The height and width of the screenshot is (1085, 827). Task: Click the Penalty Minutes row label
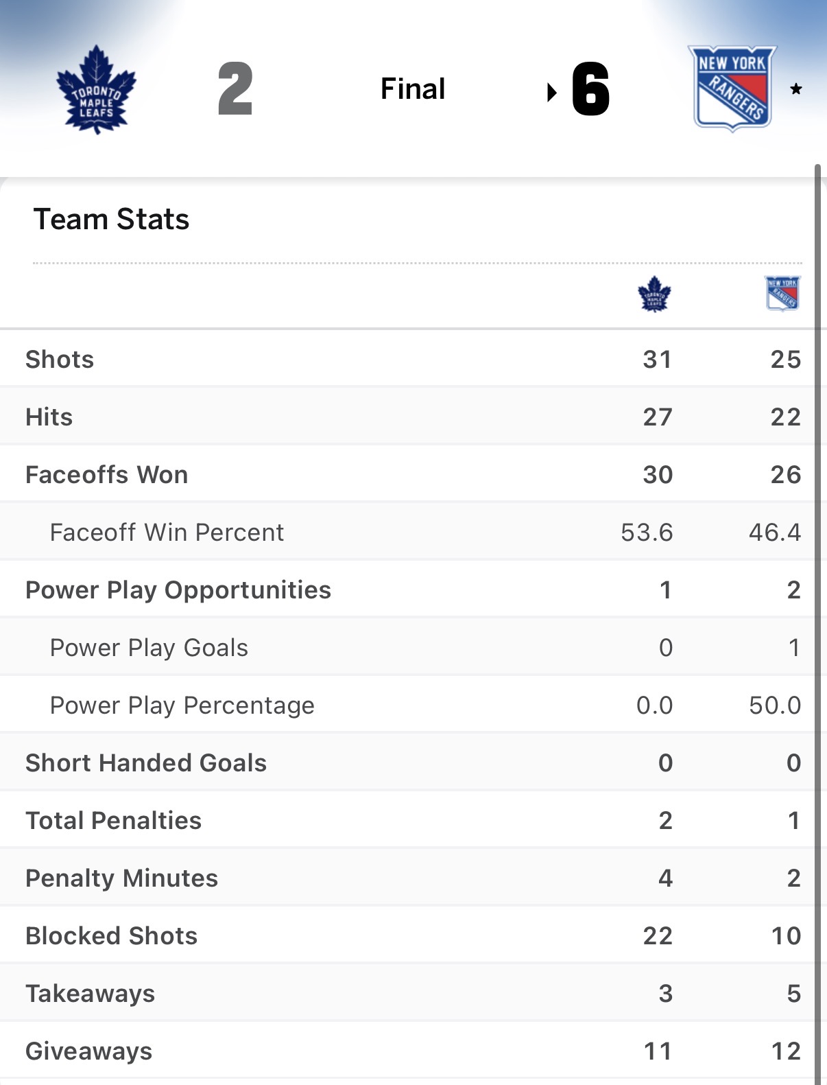tap(122, 878)
